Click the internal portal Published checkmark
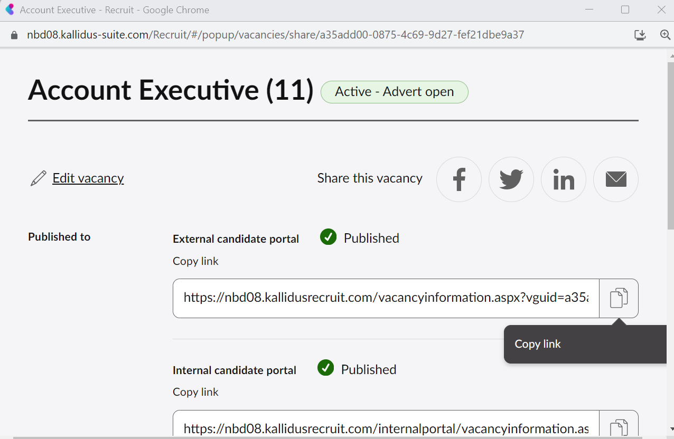The width and height of the screenshot is (674, 439). click(325, 368)
